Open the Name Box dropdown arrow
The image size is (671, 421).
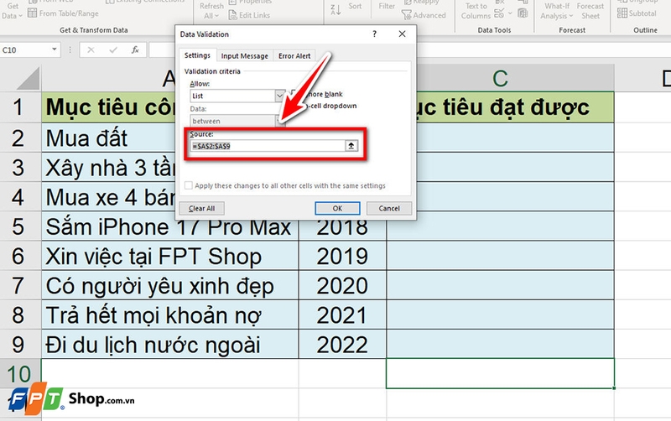(x=55, y=49)
